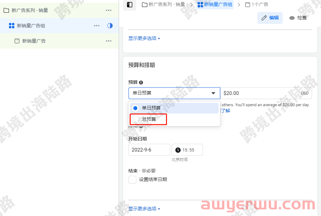This screenshot has width=321, height=216.
Task: Expand lower 显示更多选项 link
Action: point(144,209)
